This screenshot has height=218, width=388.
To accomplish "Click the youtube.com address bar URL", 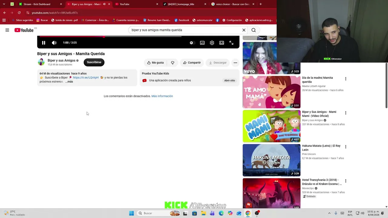I will [55, 13].
